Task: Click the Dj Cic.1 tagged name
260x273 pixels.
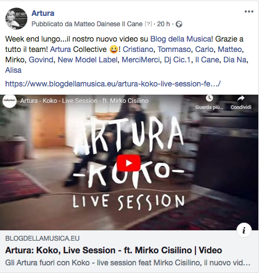Action: tap(177, 60)
